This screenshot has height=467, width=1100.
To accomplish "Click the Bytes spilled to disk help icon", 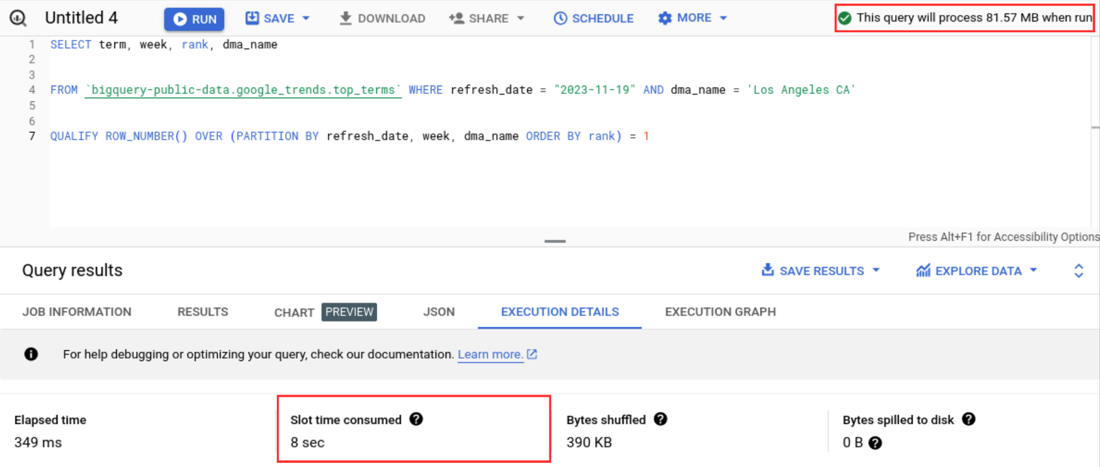I will (x=969, y=419).
